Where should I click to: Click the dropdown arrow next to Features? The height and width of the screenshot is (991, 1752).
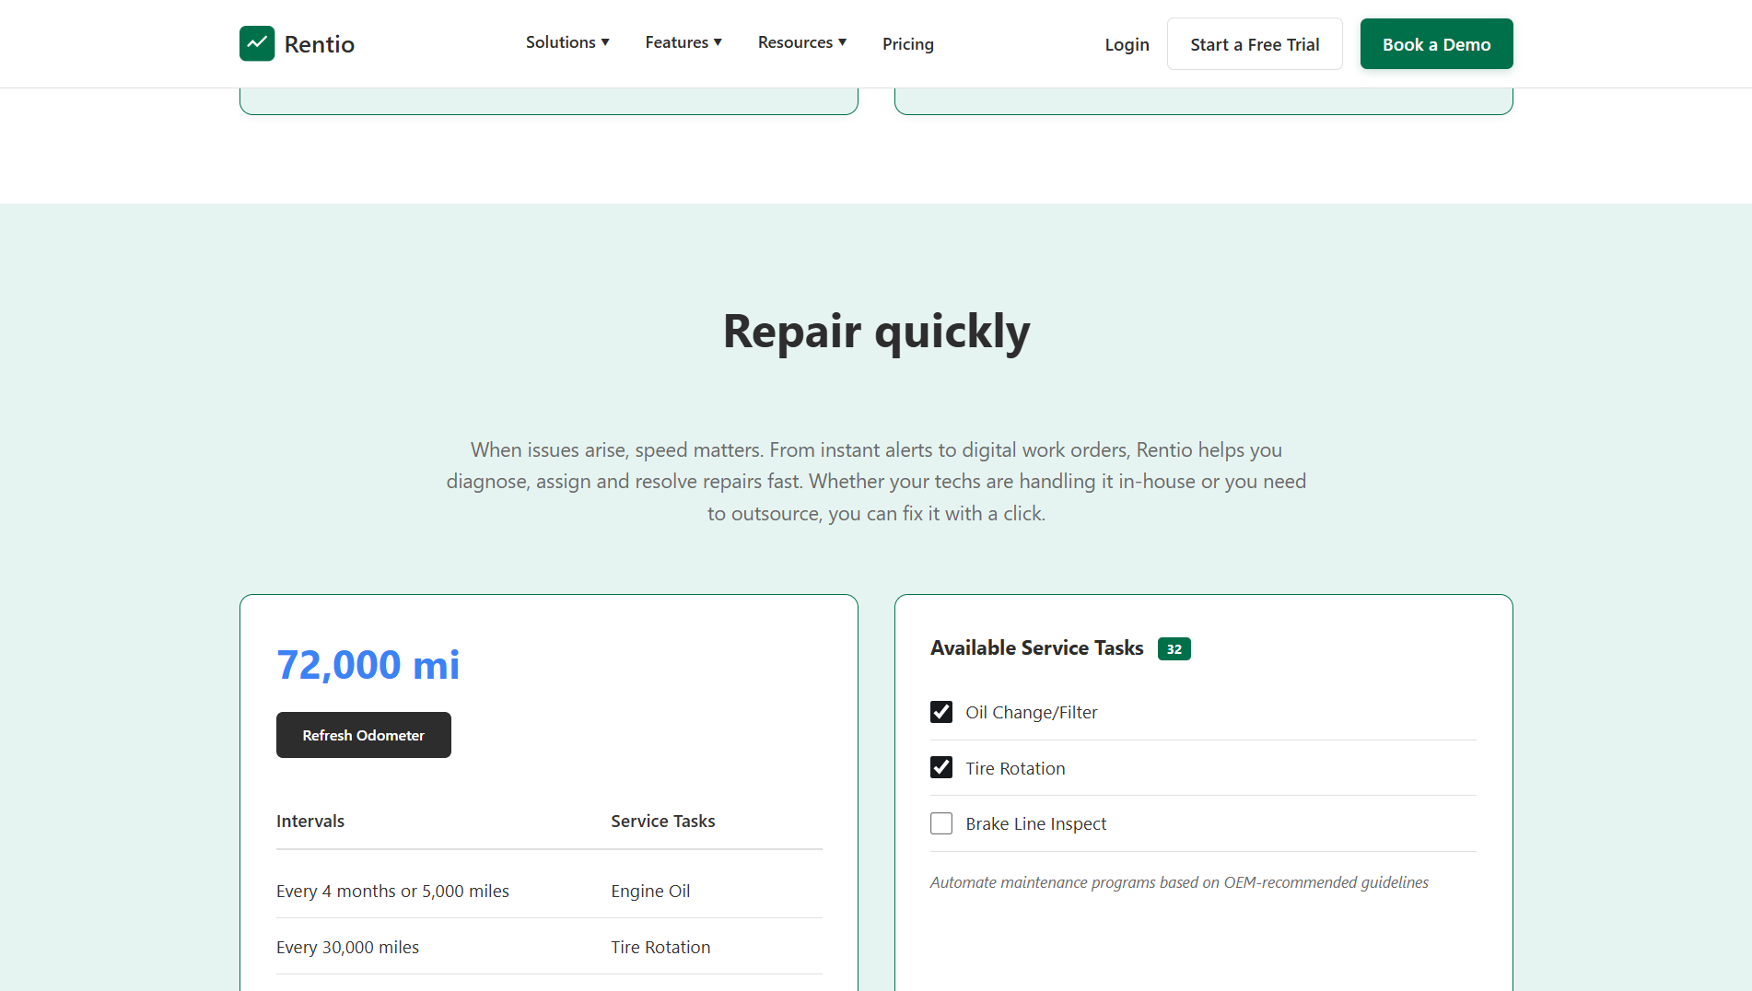pos(717,42)
